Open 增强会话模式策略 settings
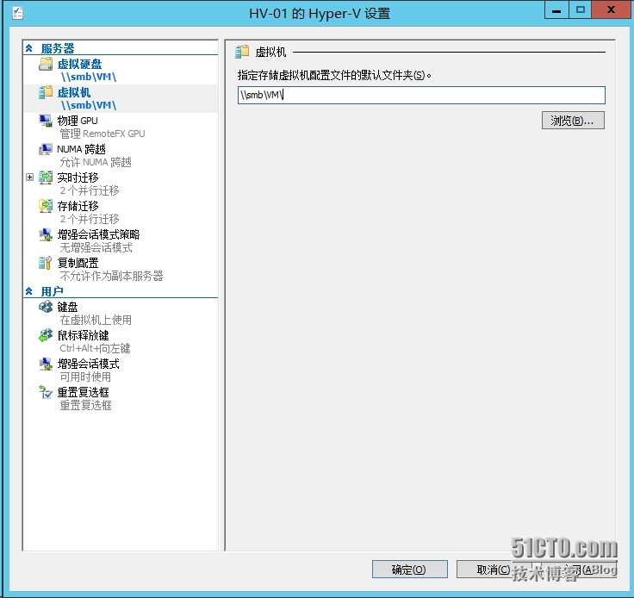Viewport: 634px width, 598px height. click(x=99, y=234)
